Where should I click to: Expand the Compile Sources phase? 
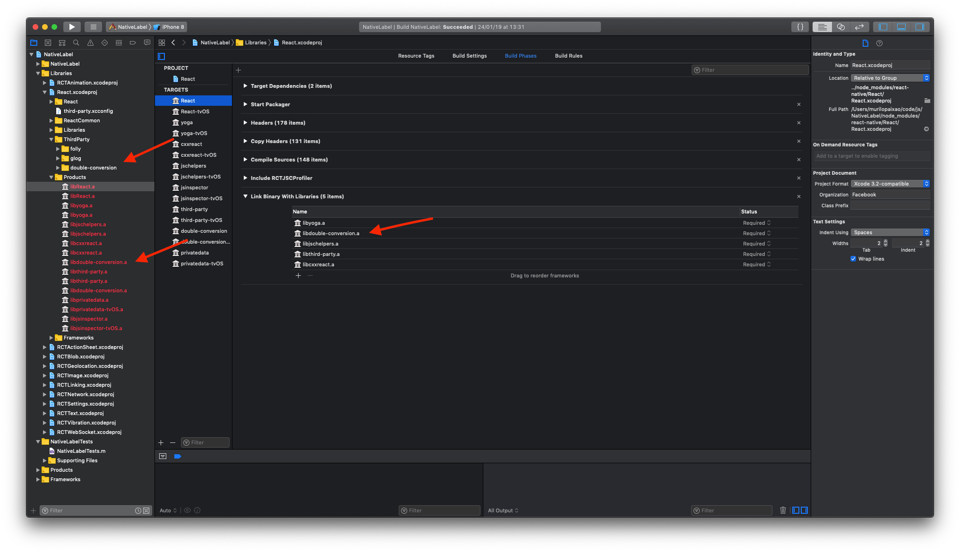coord(245,160)
